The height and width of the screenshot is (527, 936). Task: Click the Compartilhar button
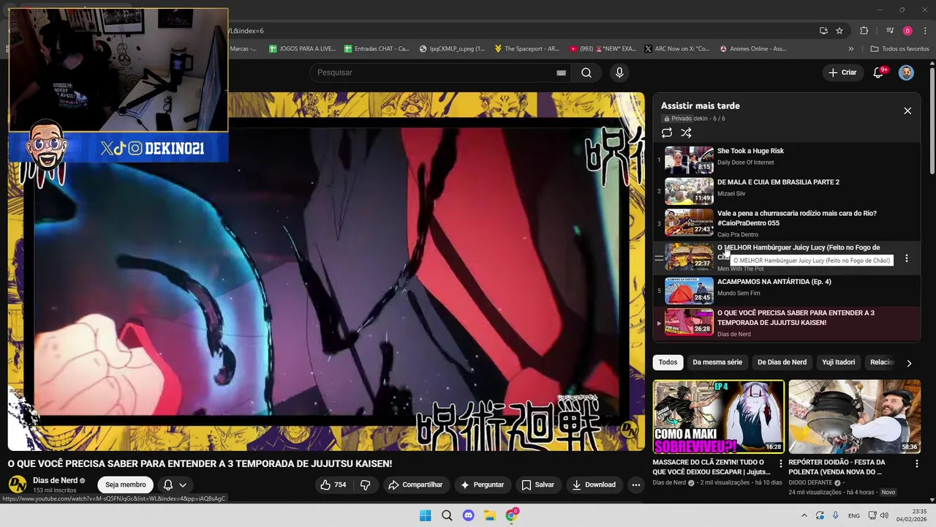tap(415, 485)
